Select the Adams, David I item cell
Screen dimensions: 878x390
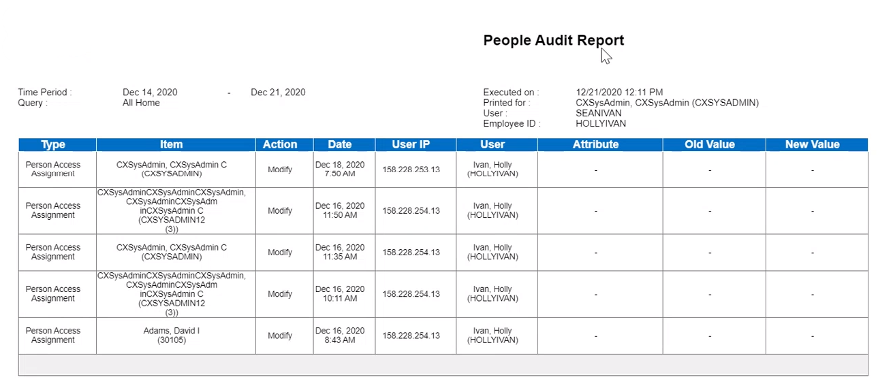pos(172,336)
